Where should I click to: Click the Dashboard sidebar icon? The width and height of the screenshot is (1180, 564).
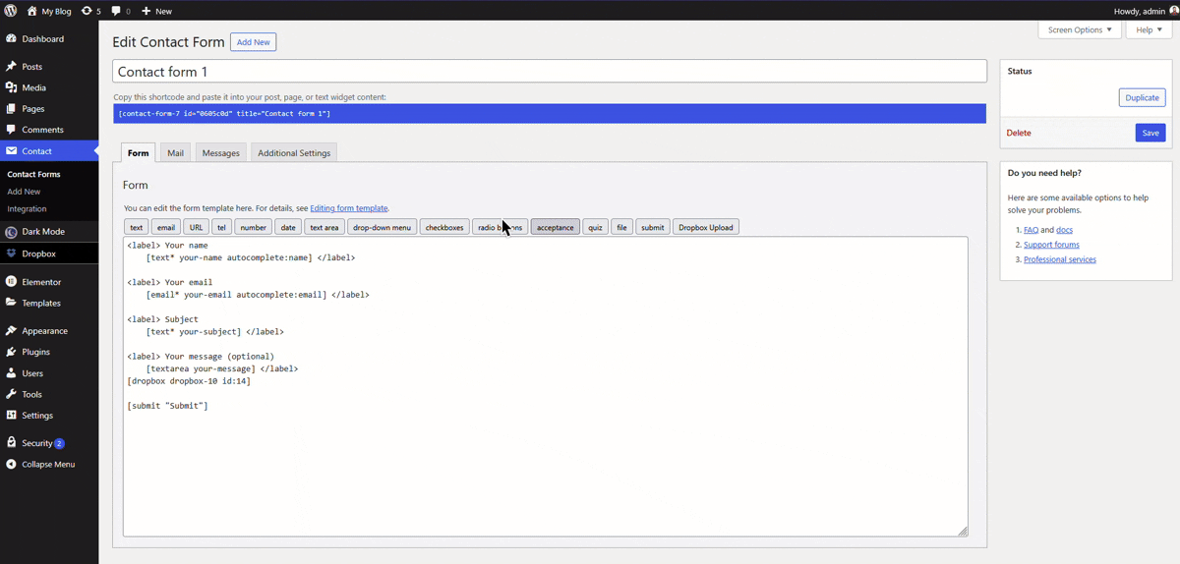11,39
